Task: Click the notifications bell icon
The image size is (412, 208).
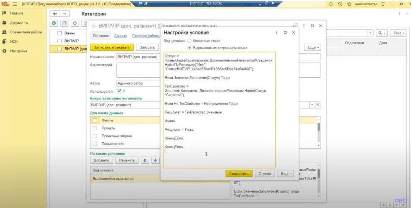Action: (331, 4)
